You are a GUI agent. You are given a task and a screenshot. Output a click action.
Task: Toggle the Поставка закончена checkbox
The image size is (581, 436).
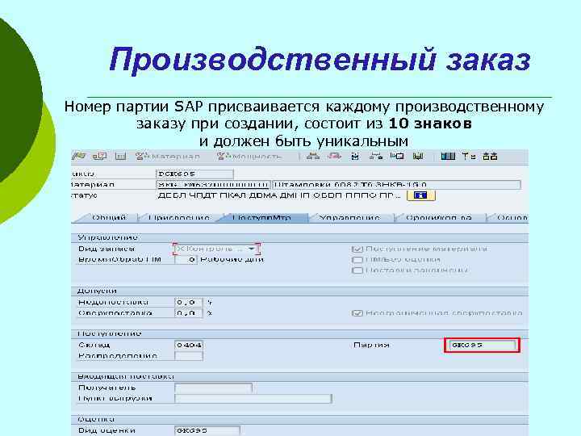coord(357,270)
